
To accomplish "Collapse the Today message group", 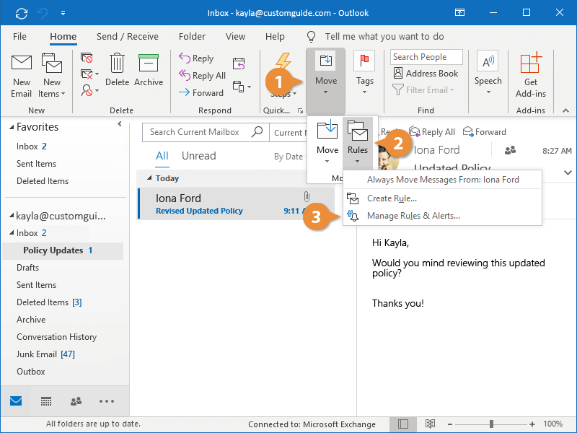I will [x=149, y=178].
